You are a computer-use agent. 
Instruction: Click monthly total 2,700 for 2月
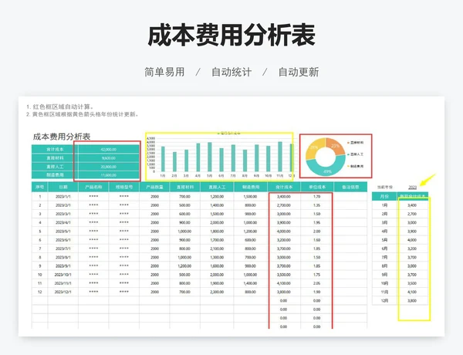point(412,214)
